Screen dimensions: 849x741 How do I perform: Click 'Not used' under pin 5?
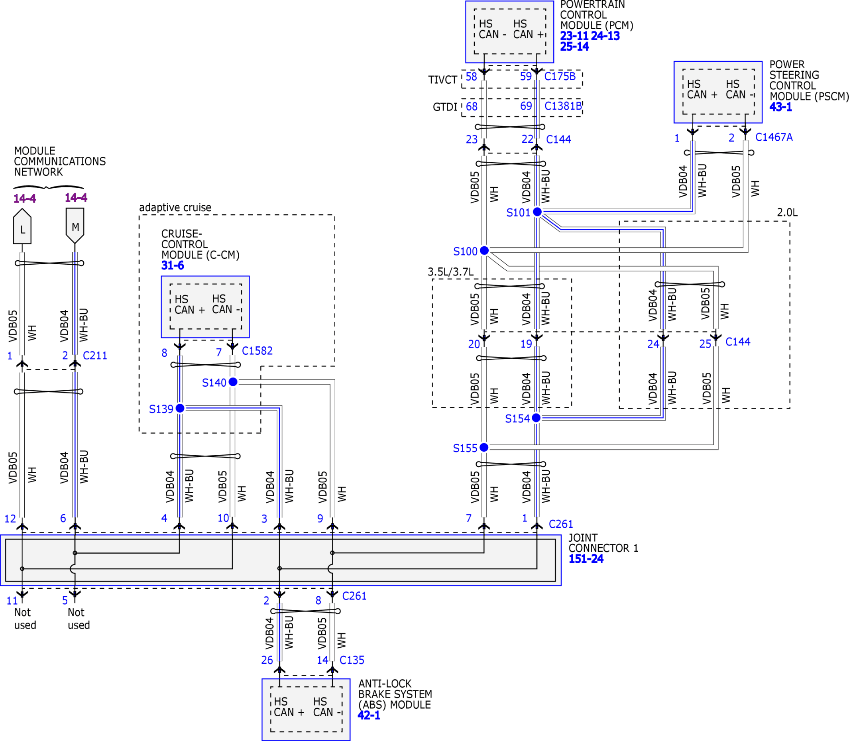(x=79, y=619)
